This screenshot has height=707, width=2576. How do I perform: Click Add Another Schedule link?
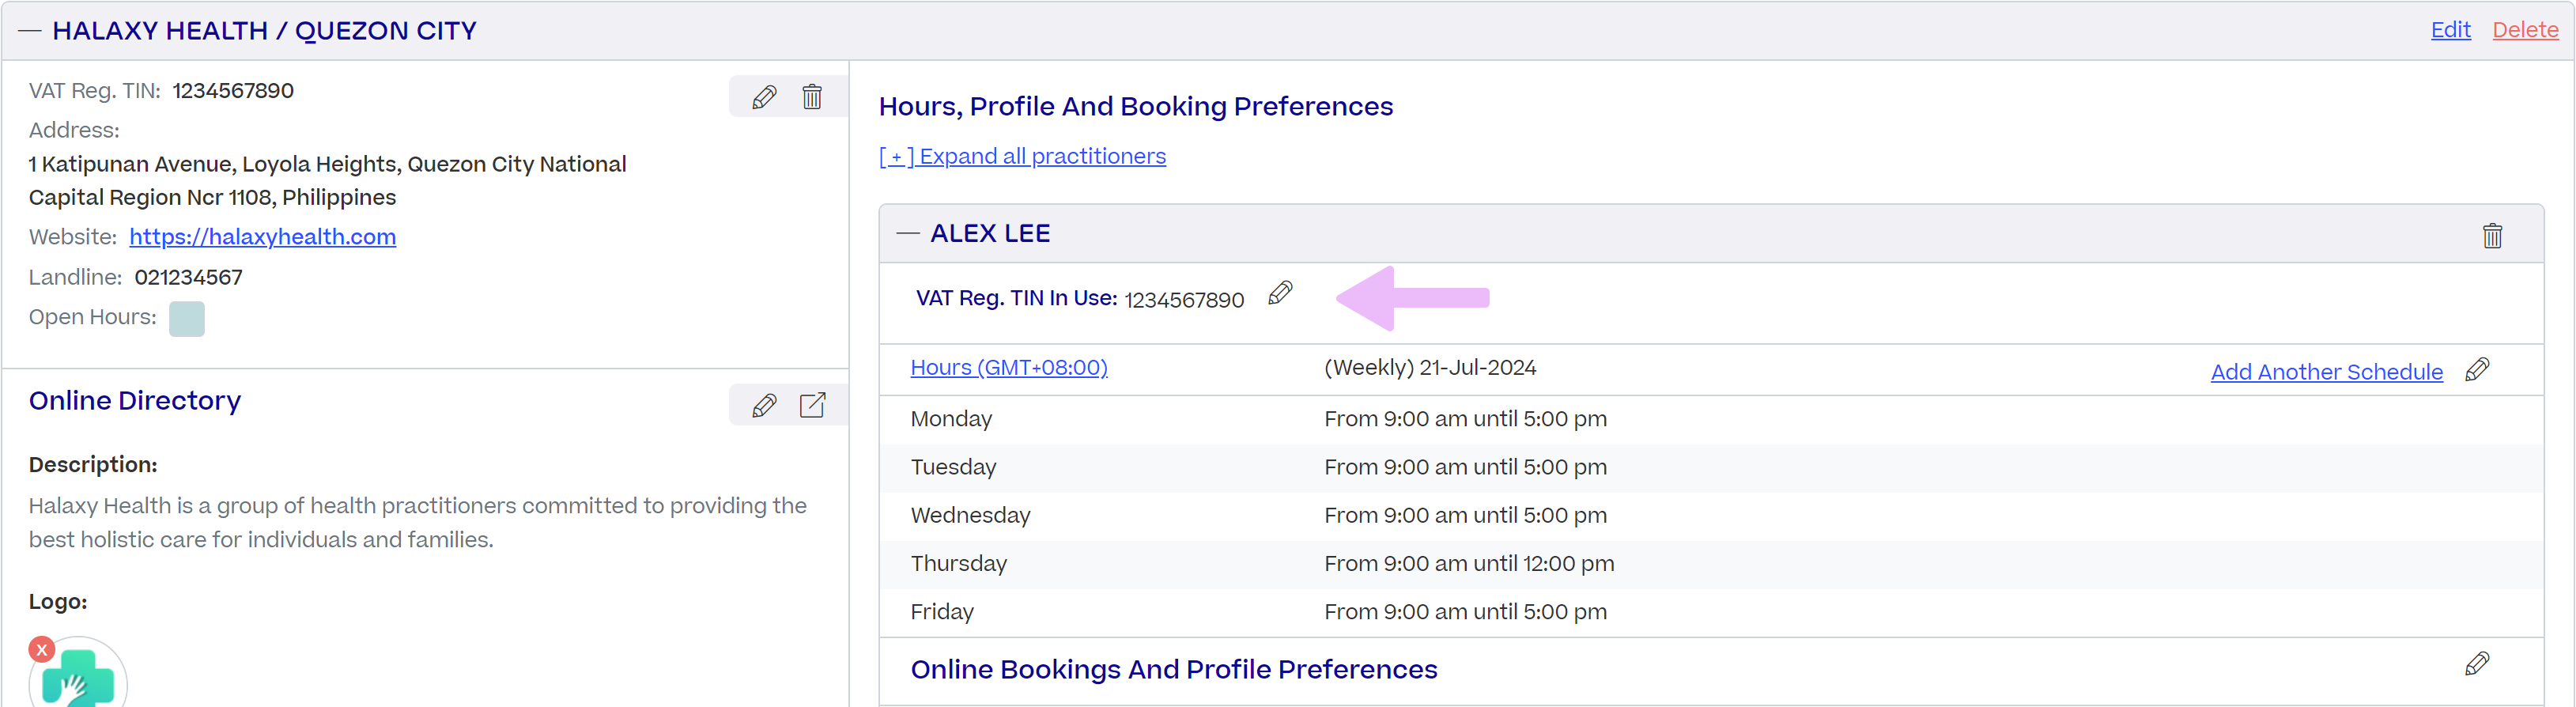[2326, 372]
